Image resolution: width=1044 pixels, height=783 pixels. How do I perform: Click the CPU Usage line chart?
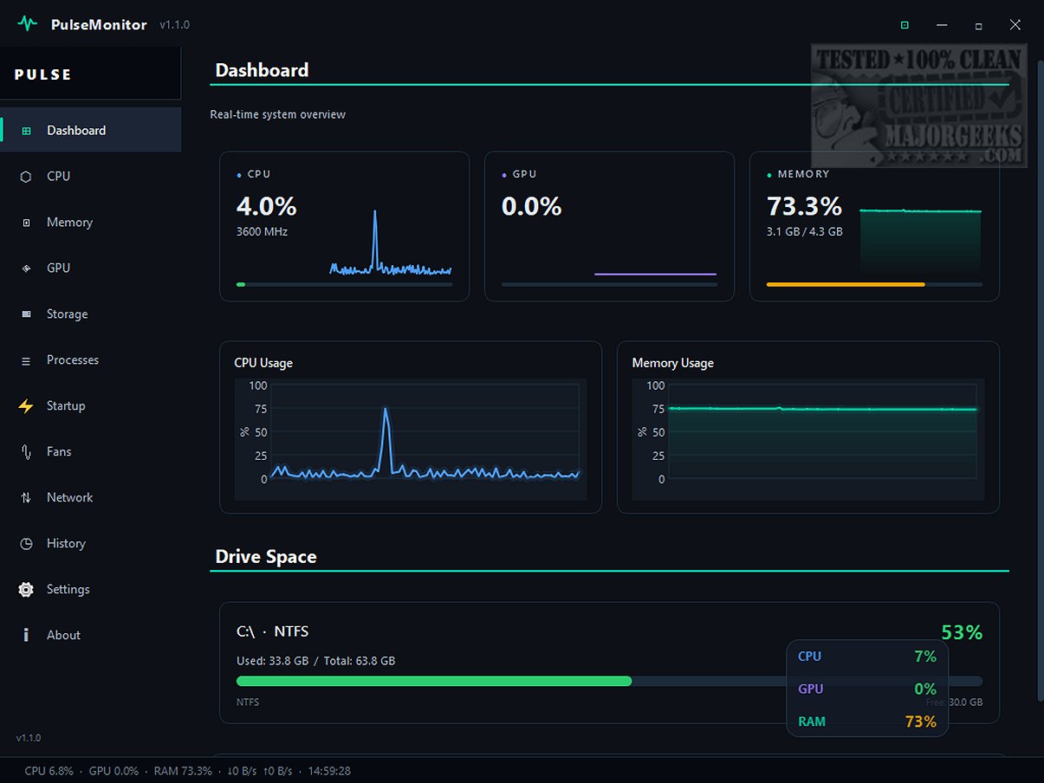click(x=411, y=439)
